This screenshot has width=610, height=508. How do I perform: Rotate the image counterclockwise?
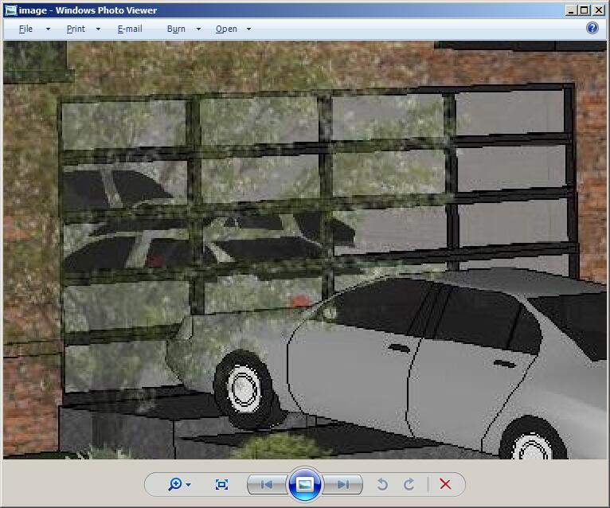[382, 484]
